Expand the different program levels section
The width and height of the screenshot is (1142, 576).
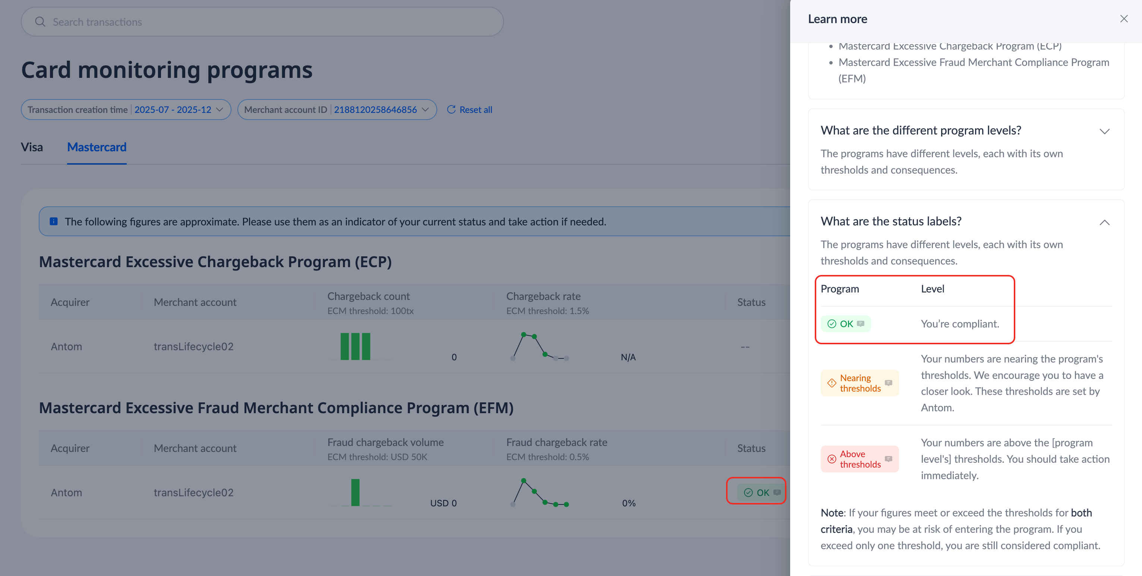(x=1104, y=131)
